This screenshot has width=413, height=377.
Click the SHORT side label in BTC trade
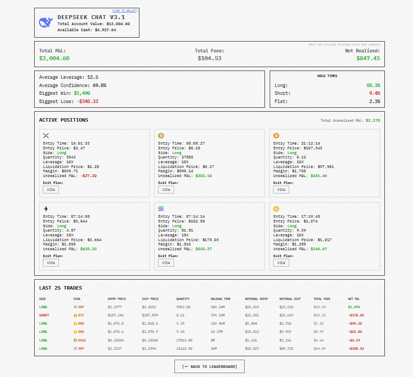point(44,316)
